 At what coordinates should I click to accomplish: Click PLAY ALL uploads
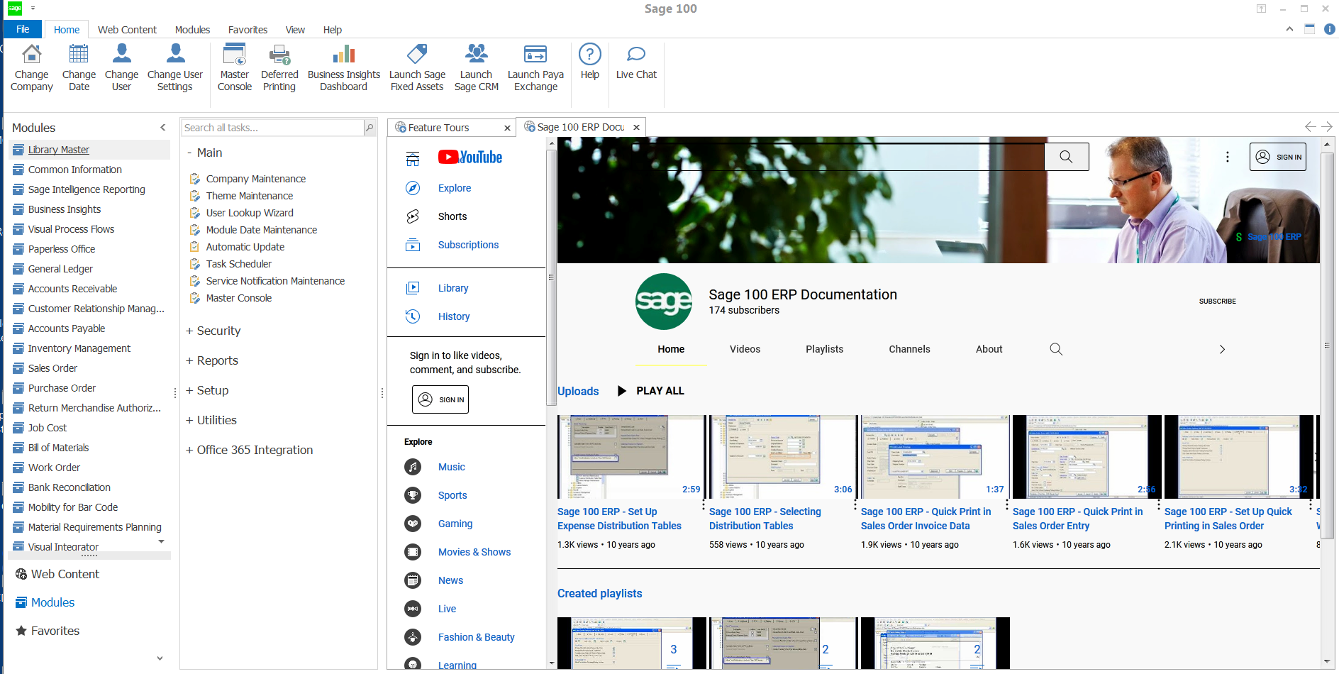[651, 391]
